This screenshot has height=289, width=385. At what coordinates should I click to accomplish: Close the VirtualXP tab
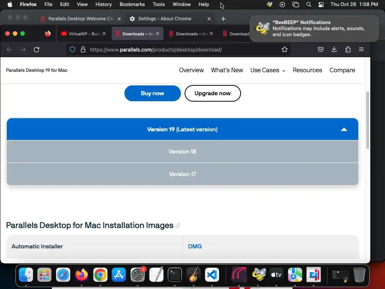[x=104, y=33]
